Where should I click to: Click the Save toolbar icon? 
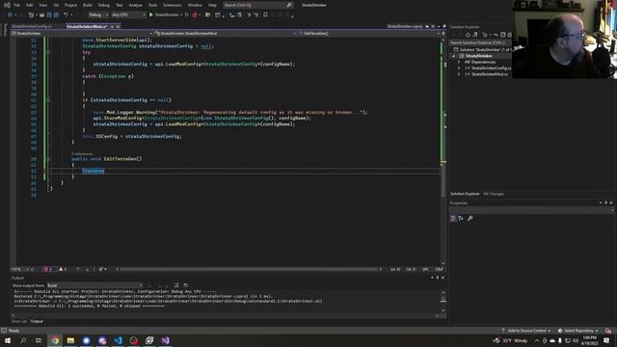pyautogui.click(x=49, y=15)
